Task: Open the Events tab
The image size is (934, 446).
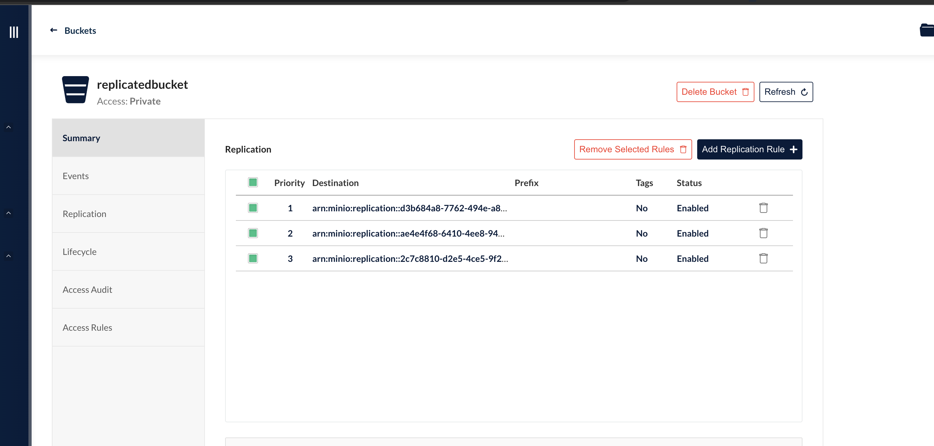Action: (76, 176)
